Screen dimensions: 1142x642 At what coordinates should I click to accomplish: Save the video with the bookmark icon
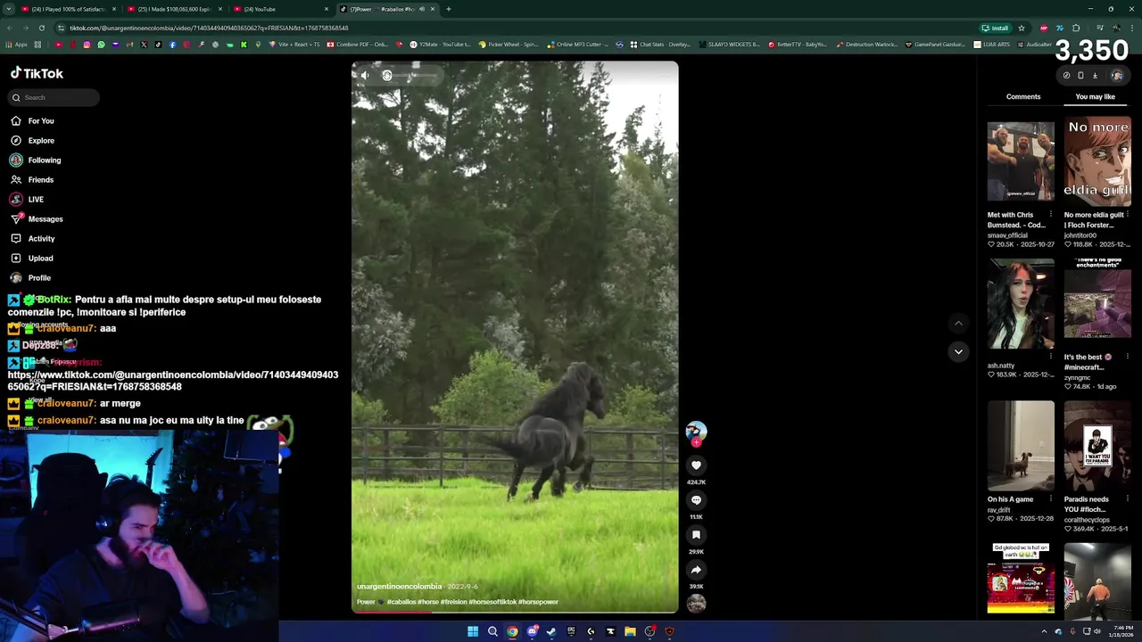click(696, 534)
